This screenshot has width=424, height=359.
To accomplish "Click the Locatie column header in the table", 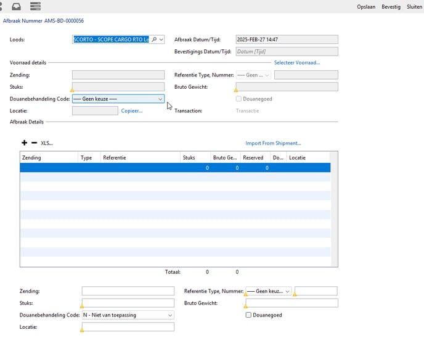I will [308, 157].
